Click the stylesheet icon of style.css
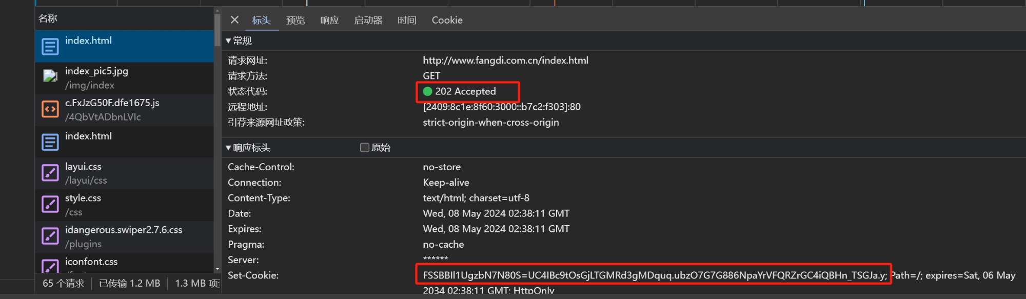 [x=50, y=204]
